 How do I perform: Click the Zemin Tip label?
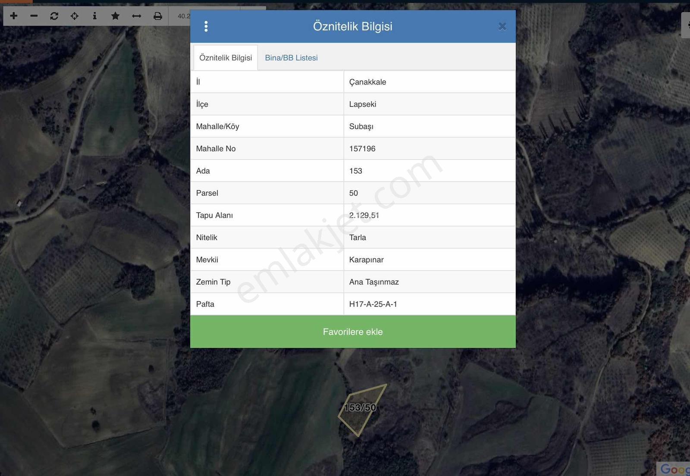213,282
